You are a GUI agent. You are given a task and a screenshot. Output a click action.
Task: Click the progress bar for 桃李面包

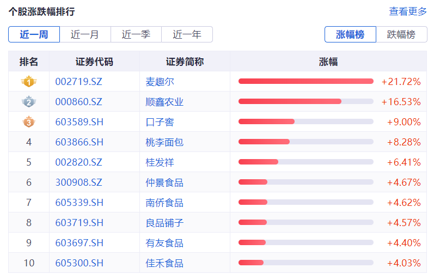pos(306,142)
